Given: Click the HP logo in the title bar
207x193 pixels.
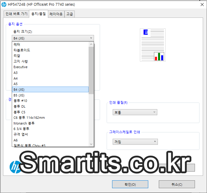Looking at the screenshot, I should coord(4,5).
